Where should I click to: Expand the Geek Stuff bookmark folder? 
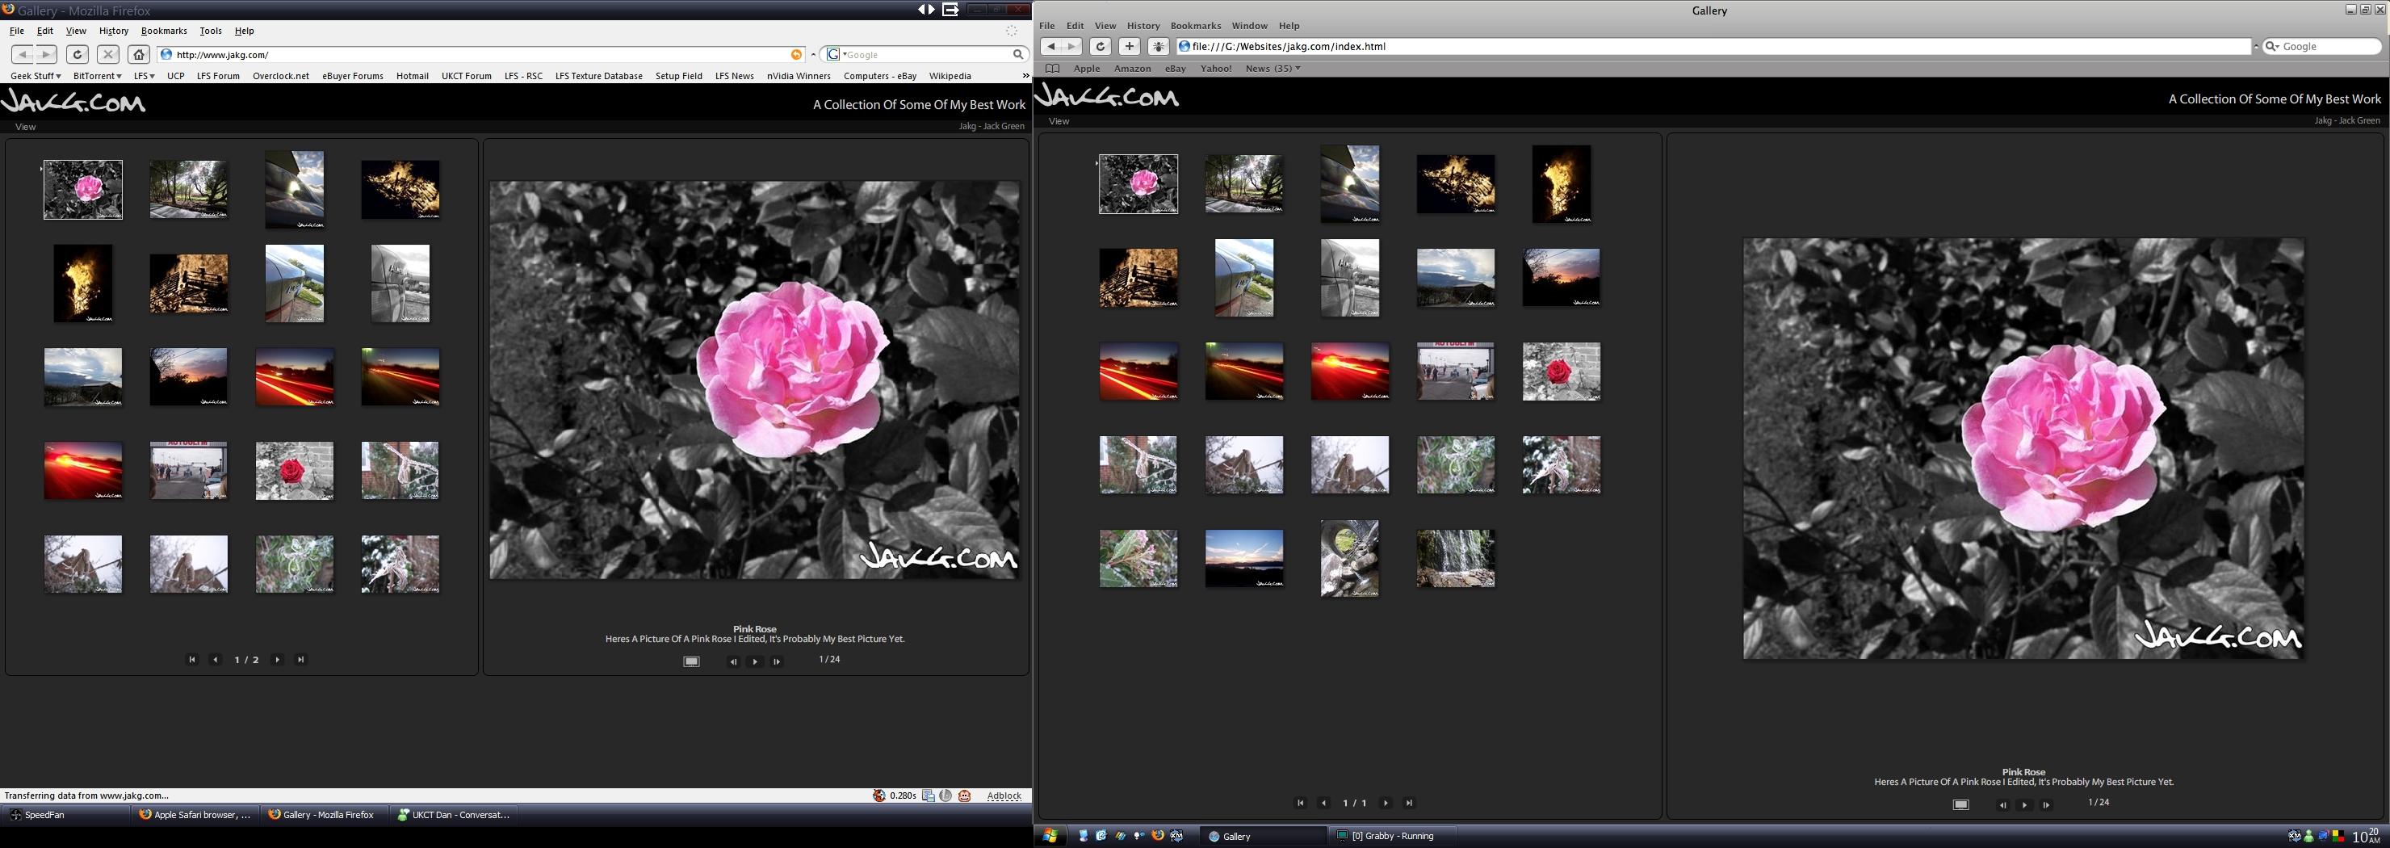[36, 76]
